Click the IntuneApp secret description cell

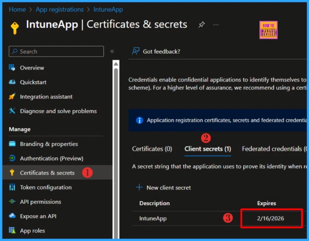point(153,218)
